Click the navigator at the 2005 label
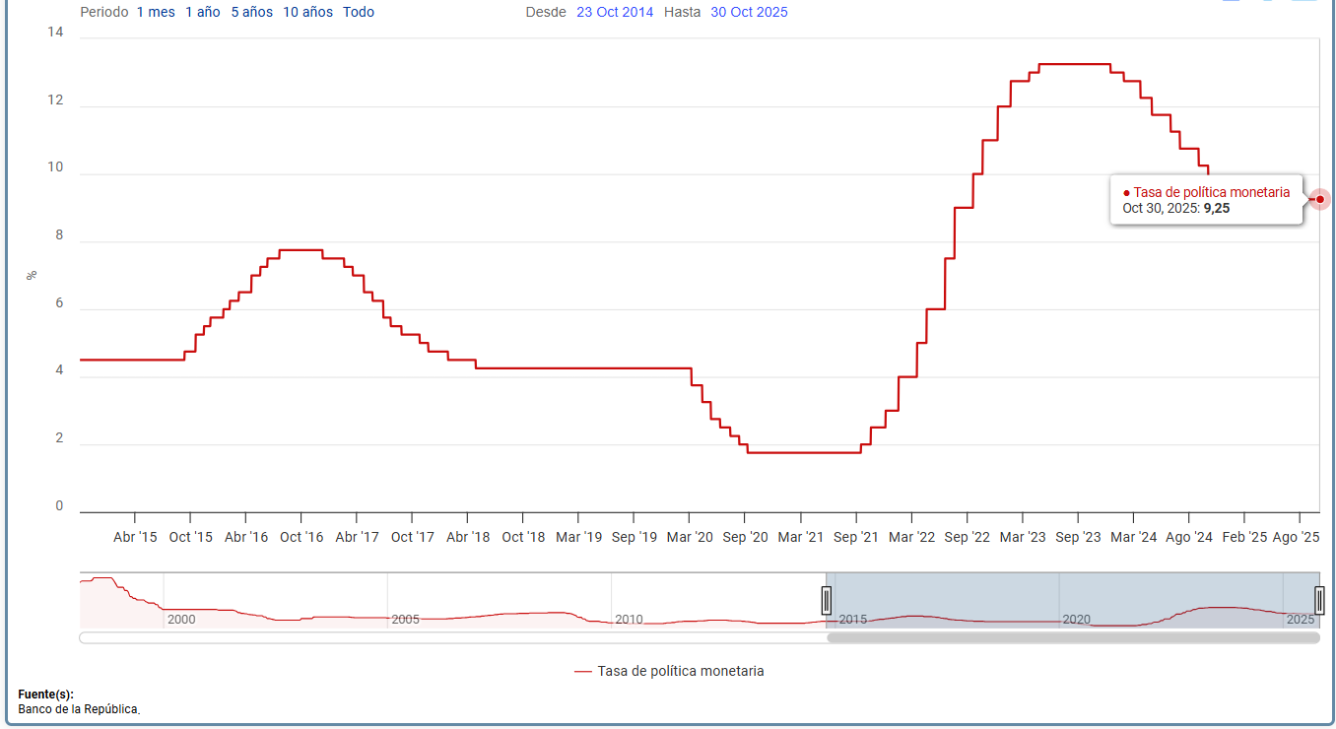 tap(405, 620)
